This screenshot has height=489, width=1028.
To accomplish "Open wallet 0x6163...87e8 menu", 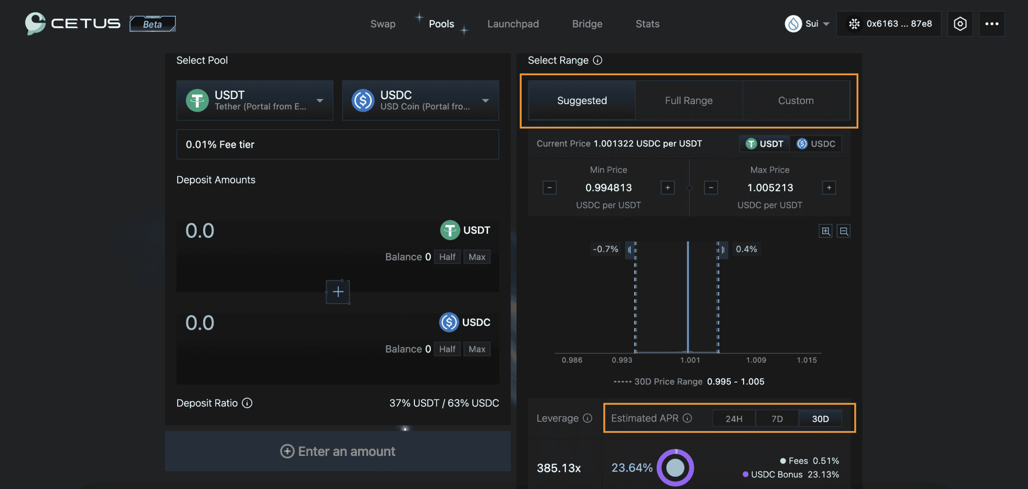I will [x=889, y=24].
